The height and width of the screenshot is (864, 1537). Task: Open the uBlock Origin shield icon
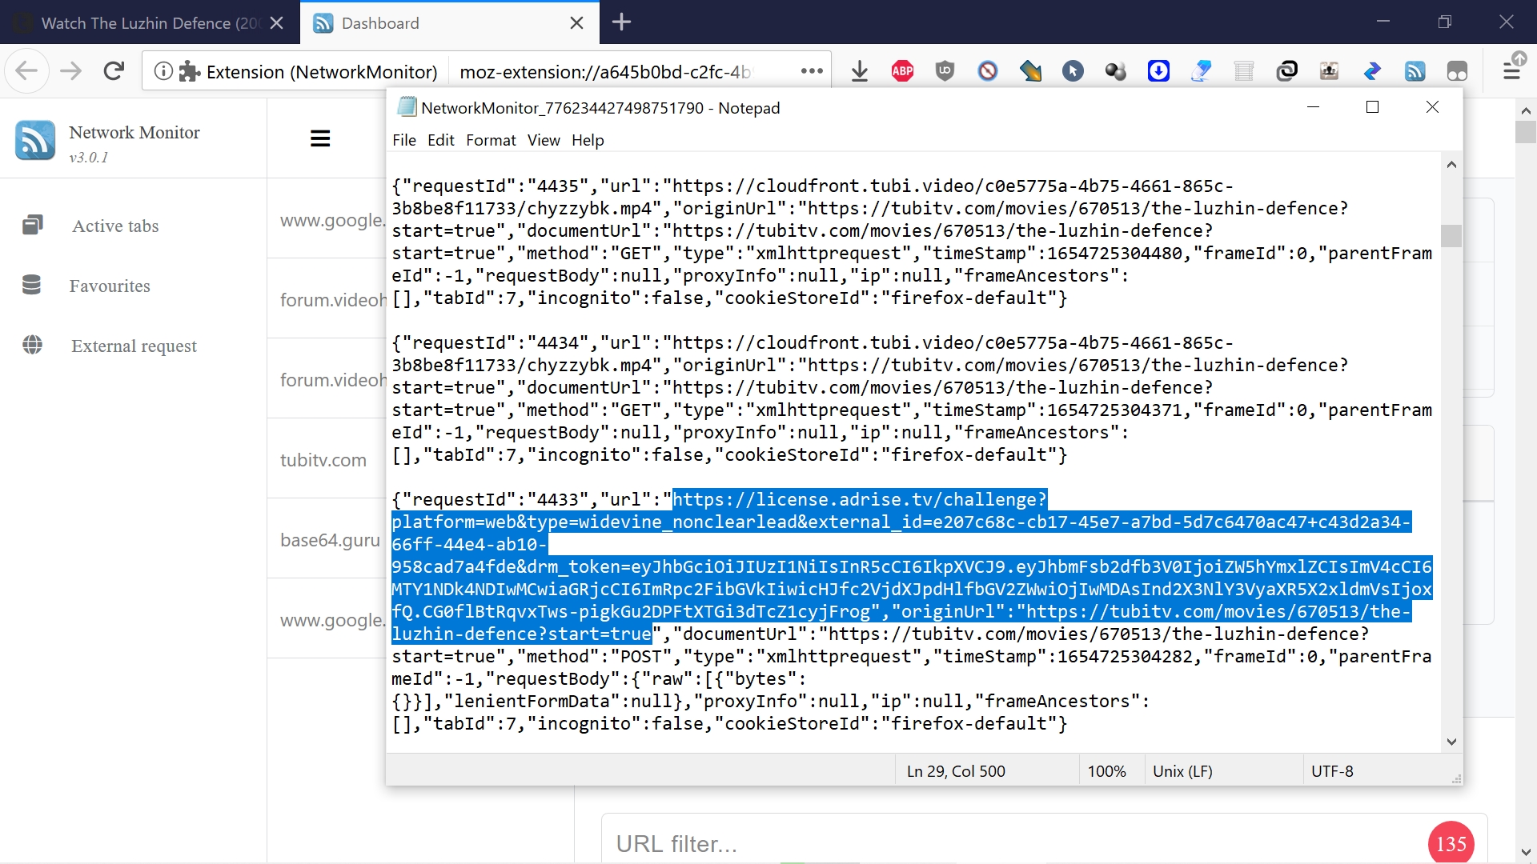tap(945, 71)
